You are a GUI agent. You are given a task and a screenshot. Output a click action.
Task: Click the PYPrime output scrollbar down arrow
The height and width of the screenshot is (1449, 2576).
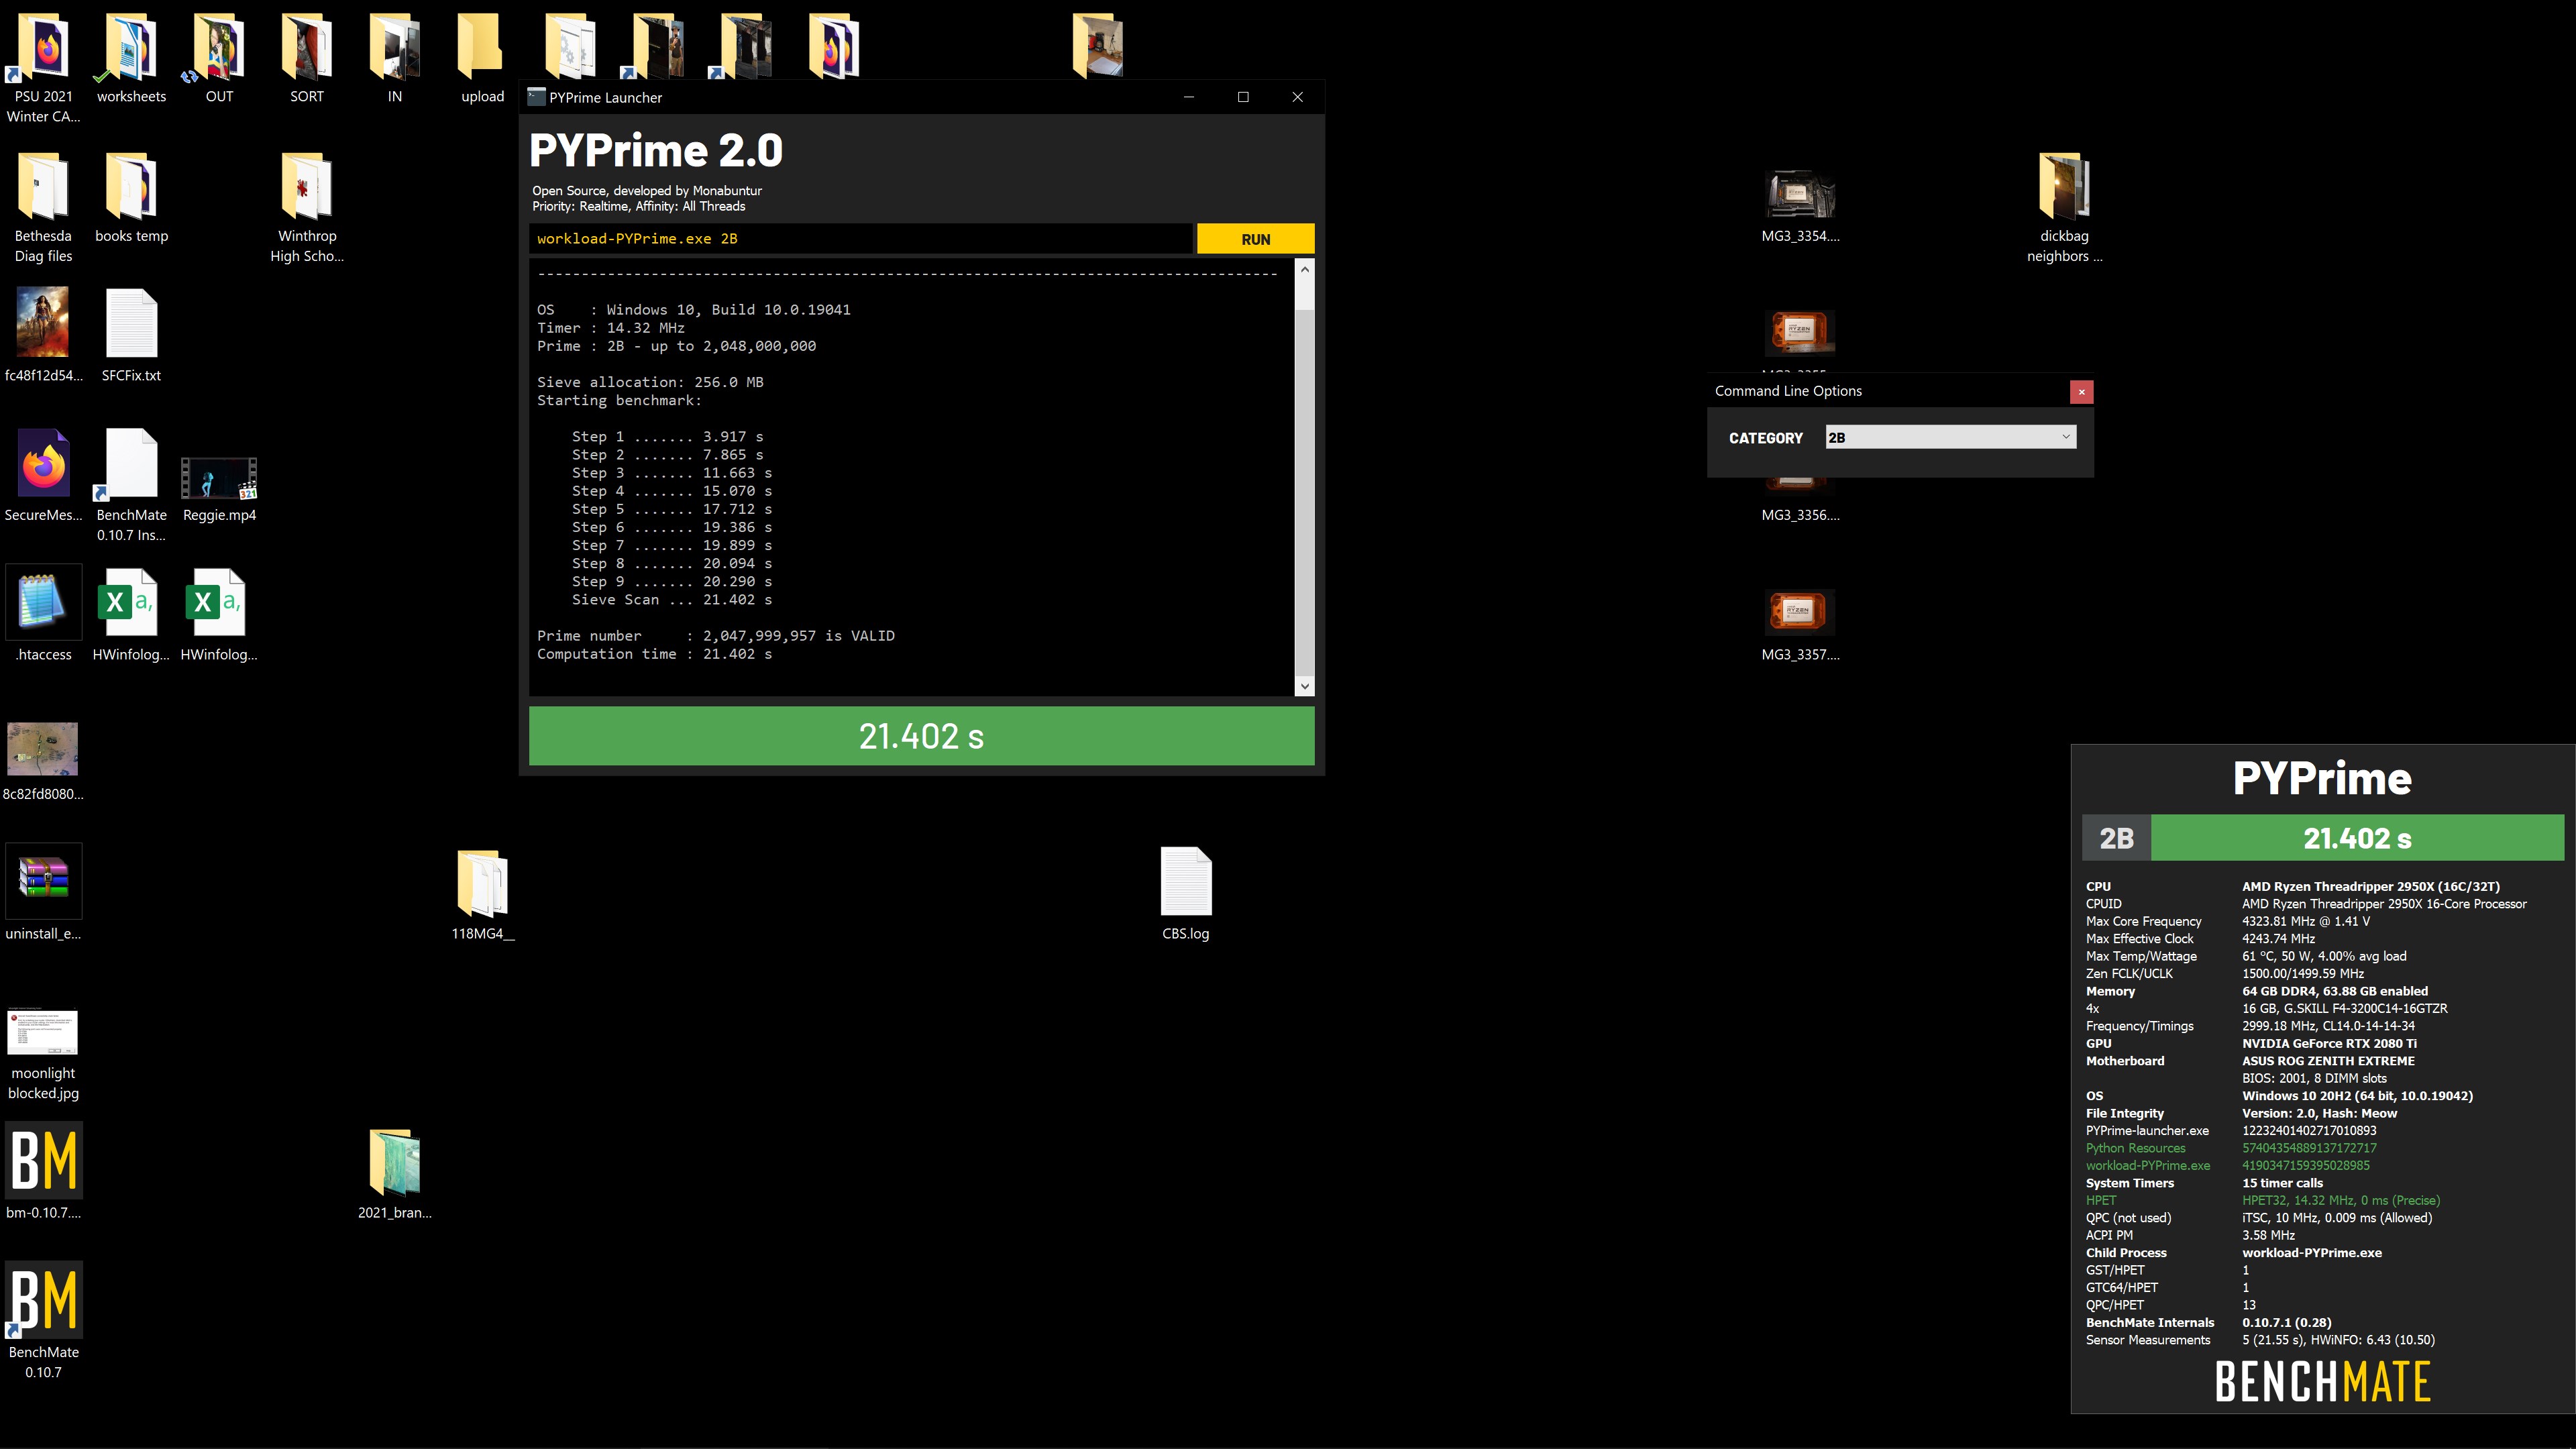coord(1304,687)
